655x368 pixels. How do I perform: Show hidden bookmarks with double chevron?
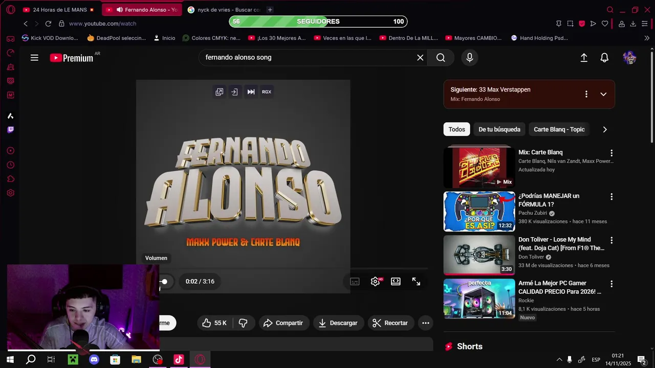coord(647,38)
